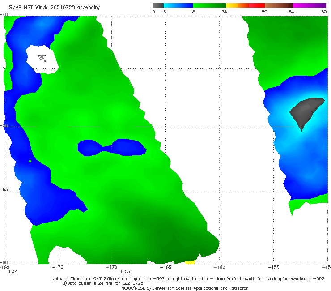This screenshot has height=291, width=331.
Task: Pick the green segment of the color bar
Action: 209,5
